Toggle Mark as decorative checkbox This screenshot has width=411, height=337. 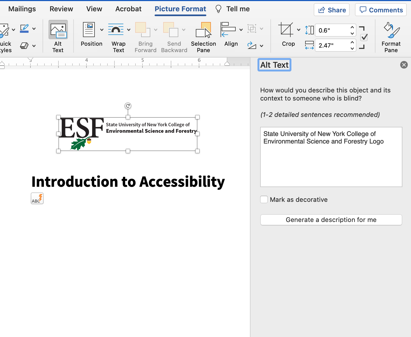264,199
